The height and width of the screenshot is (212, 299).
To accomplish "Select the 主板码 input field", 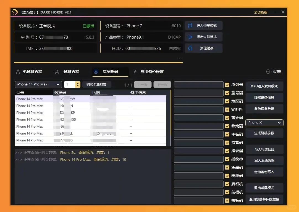I will [198, 134].
